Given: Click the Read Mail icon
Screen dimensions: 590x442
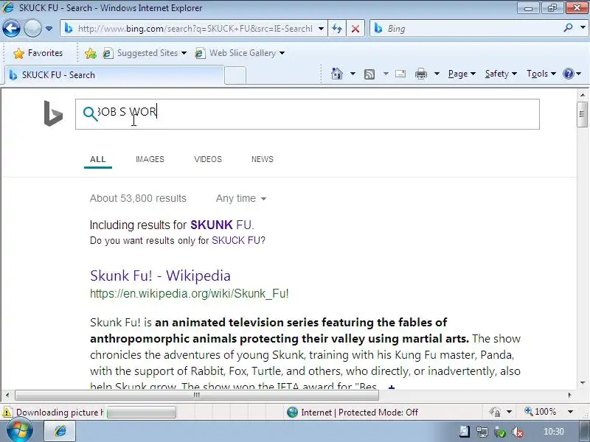Looking at the screenshot, I should coord(400,74).
